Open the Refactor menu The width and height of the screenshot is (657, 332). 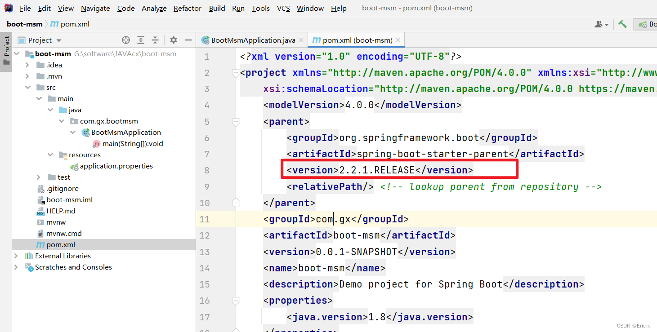pos(188,8)
